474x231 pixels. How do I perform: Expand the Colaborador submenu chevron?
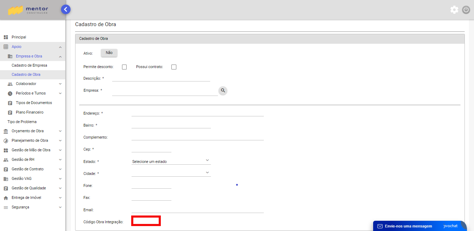coord(60,84)
